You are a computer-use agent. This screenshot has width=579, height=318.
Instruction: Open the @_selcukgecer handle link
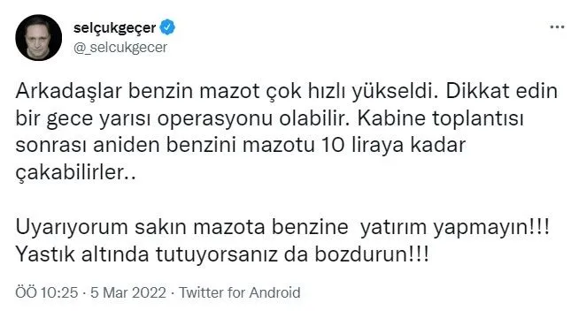[x=120, y=47]
